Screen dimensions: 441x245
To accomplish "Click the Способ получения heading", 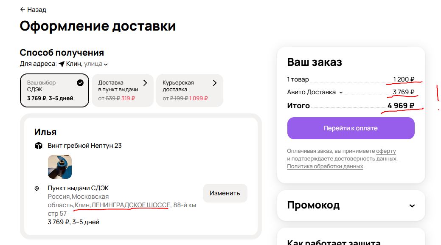I will coord(62,53).
